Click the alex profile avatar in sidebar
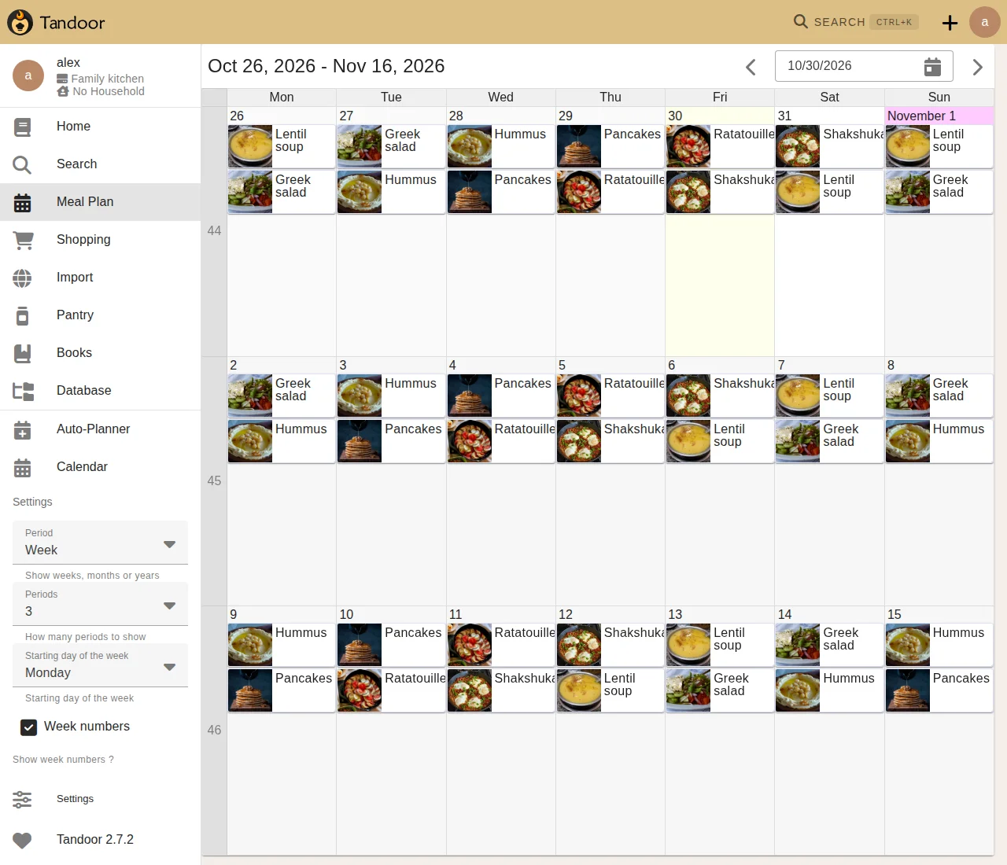This screenshot has width=1007, height=865. coord(28,75)
